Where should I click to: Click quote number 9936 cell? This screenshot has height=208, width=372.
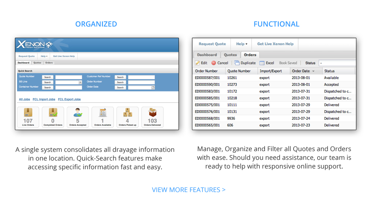(x=231, y=118)
